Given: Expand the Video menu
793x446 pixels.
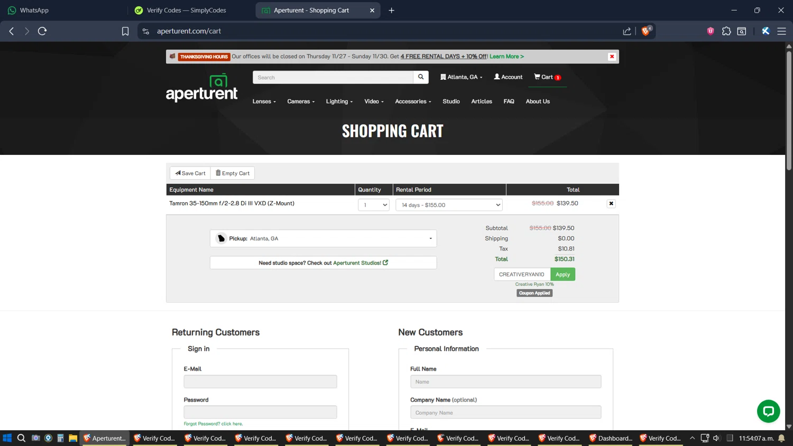Looking at the screenshot, I should click(x=374, y=101).
